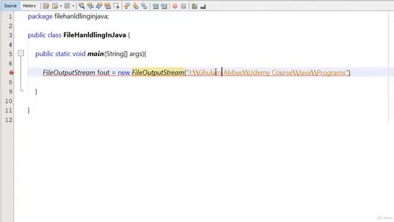Stop Macro Recording square icon

(x=183, y=6)
